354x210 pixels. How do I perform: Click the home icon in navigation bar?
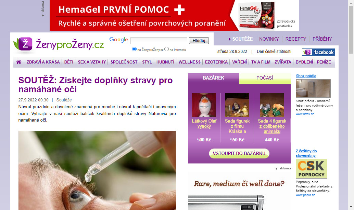click(x=19, y=62)
